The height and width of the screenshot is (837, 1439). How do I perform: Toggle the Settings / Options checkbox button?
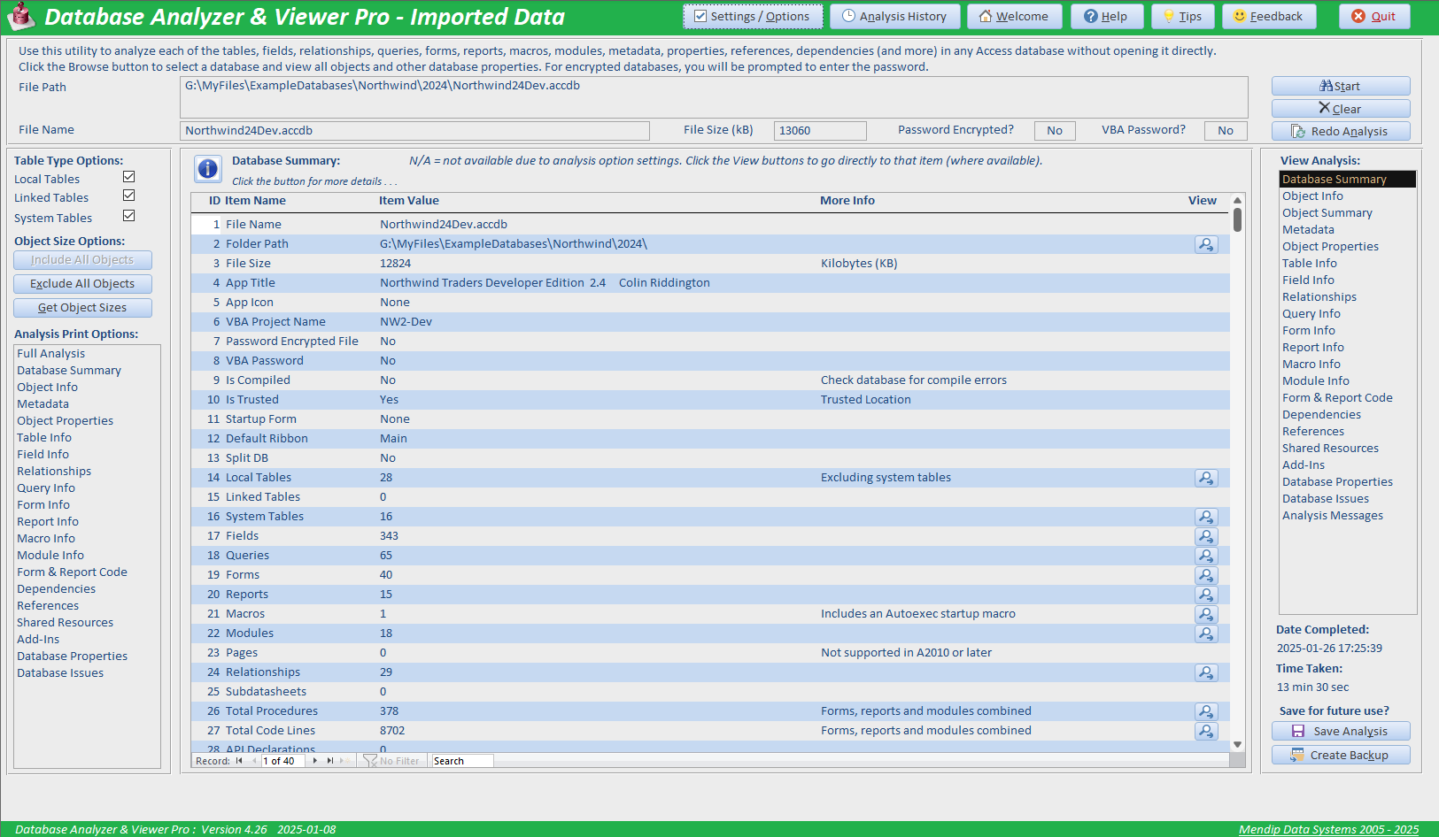[x=753, y=17]
